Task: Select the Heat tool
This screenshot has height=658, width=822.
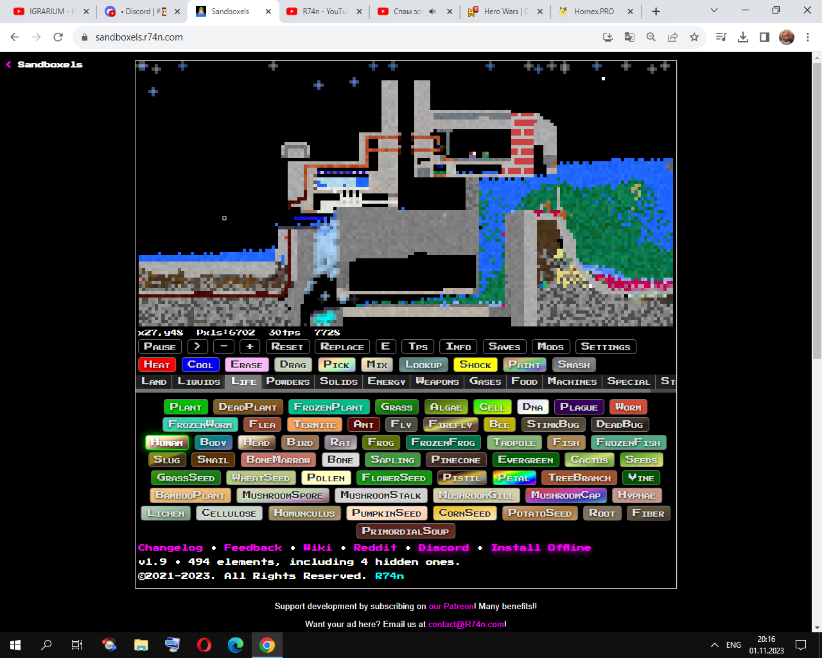Action: [157, 365]
